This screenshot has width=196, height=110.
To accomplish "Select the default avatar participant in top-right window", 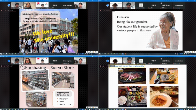I will pyautogui.click(x=141, y=5).
